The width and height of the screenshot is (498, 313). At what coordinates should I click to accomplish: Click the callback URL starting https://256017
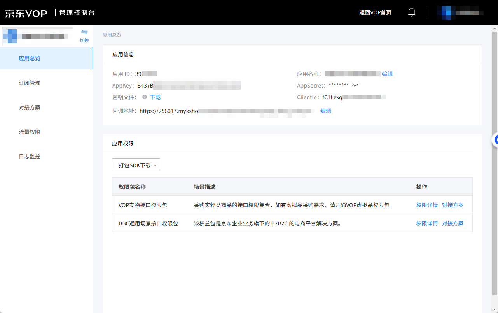227,111
